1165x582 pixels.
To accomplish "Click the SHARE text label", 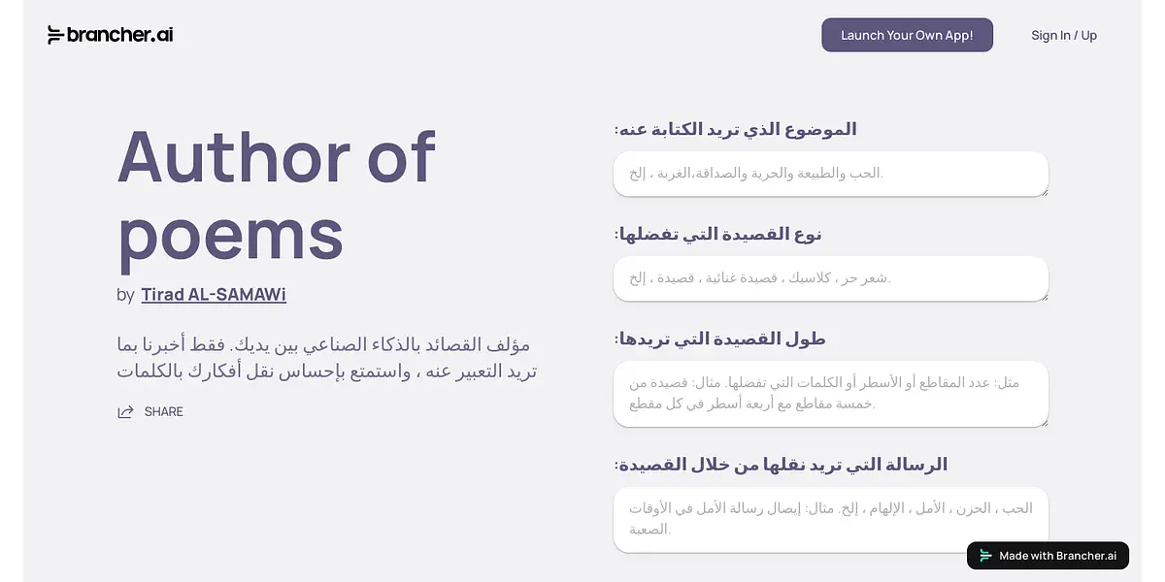I will (164, 412).
